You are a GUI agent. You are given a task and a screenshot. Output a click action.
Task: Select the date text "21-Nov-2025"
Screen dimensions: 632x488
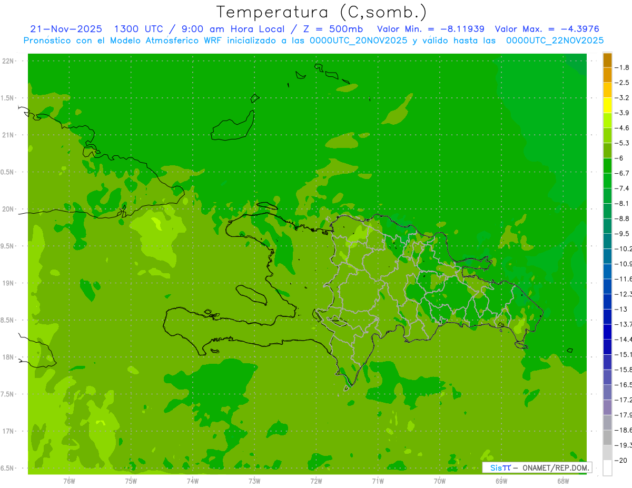pos(66,29)
